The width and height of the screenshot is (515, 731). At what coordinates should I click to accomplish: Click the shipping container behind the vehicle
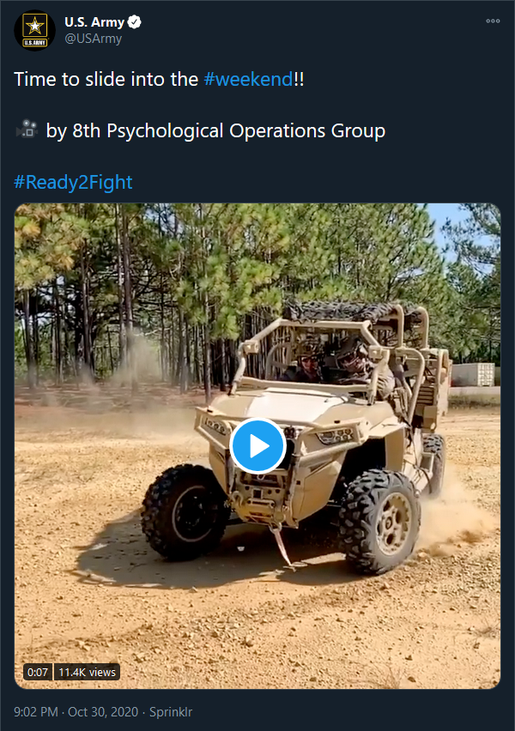[474, 374]
